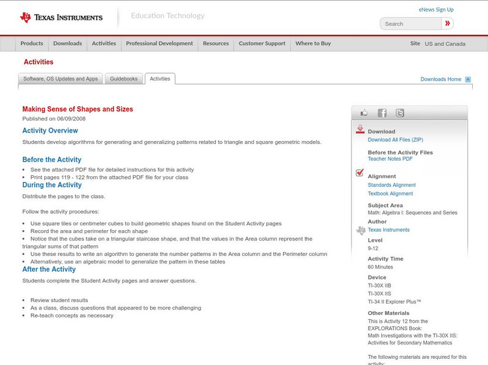This screenshot has width=488, height=365.
Task: Click the gray TI author icon
Action: tap(361, 231)
